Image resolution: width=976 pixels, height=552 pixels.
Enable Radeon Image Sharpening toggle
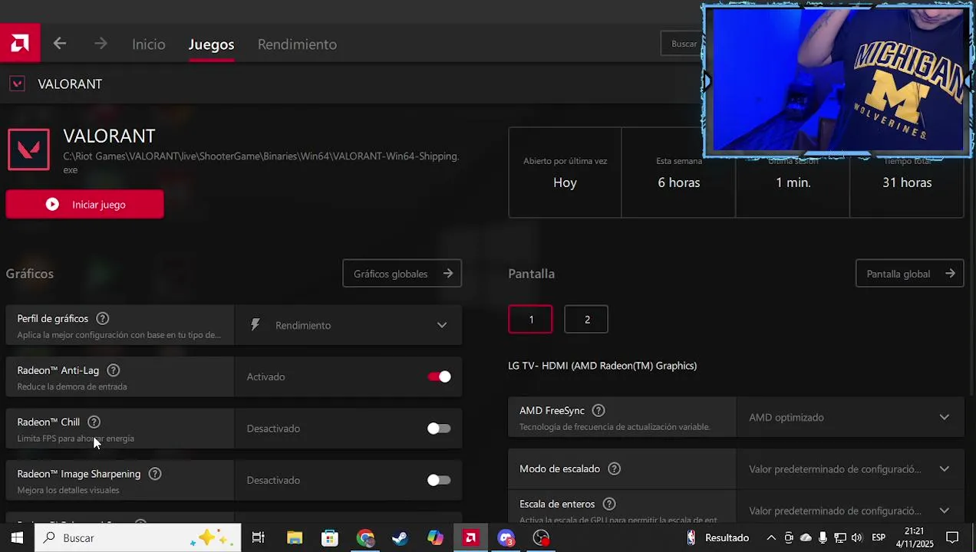click(x=439, y=480)
